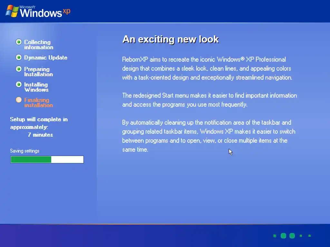Click the 'An exciting new look' heading
330x247 pixels.
170,39
